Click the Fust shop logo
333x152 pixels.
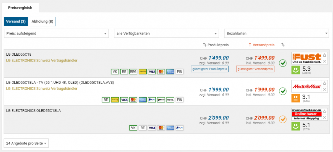306,58
